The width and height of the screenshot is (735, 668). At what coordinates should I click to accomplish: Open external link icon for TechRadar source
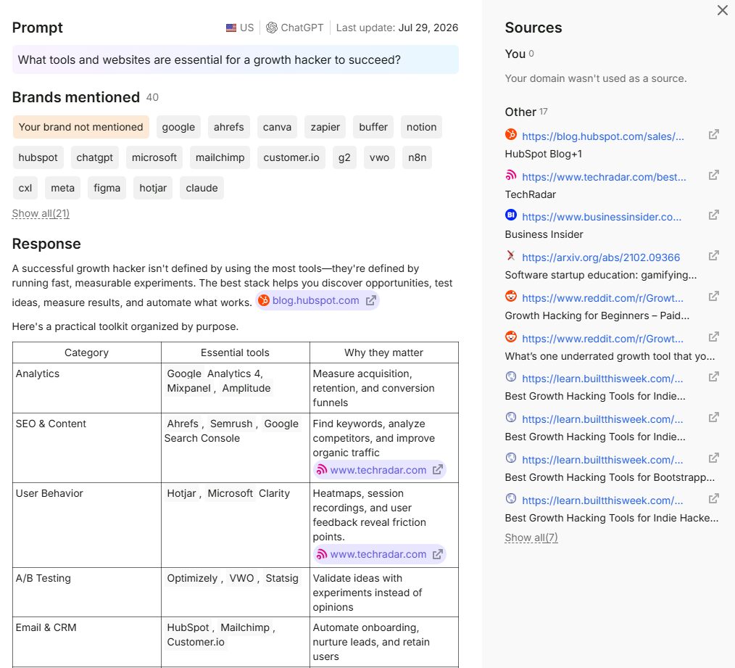click(713, 176)
